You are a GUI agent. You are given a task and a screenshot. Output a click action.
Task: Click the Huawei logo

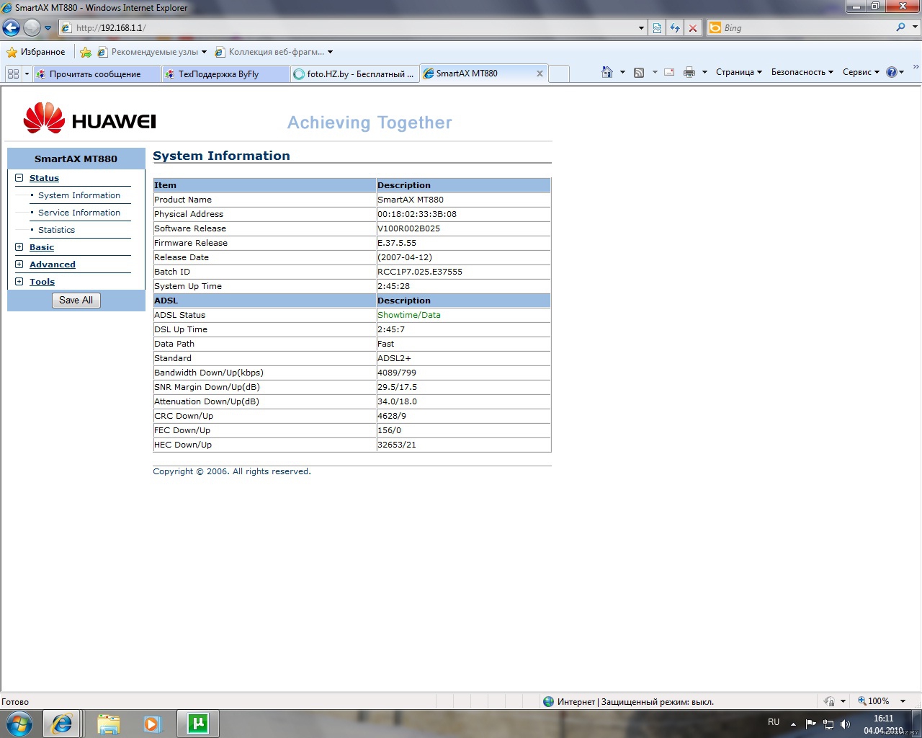89,118
